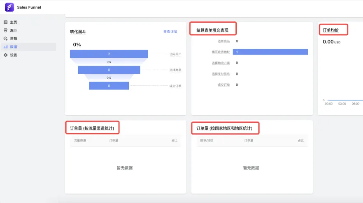Image resolution: width=363 pixels, height=203 pixels.
Task: Click the 主页 home icon in sidebar
Action: tap(6, 22)
